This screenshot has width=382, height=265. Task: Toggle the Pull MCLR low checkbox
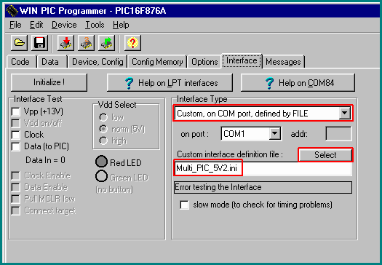16,199
